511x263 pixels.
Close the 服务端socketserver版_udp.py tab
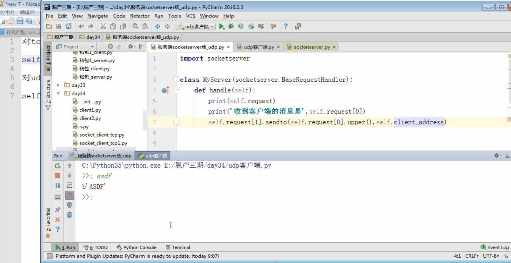click(x=228, y=47)
